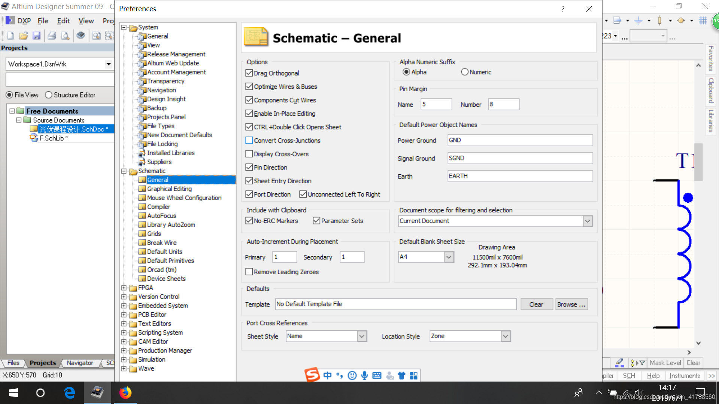Open the File menu
The height and width of the screenshot is (404, 719).
[43, 21]
